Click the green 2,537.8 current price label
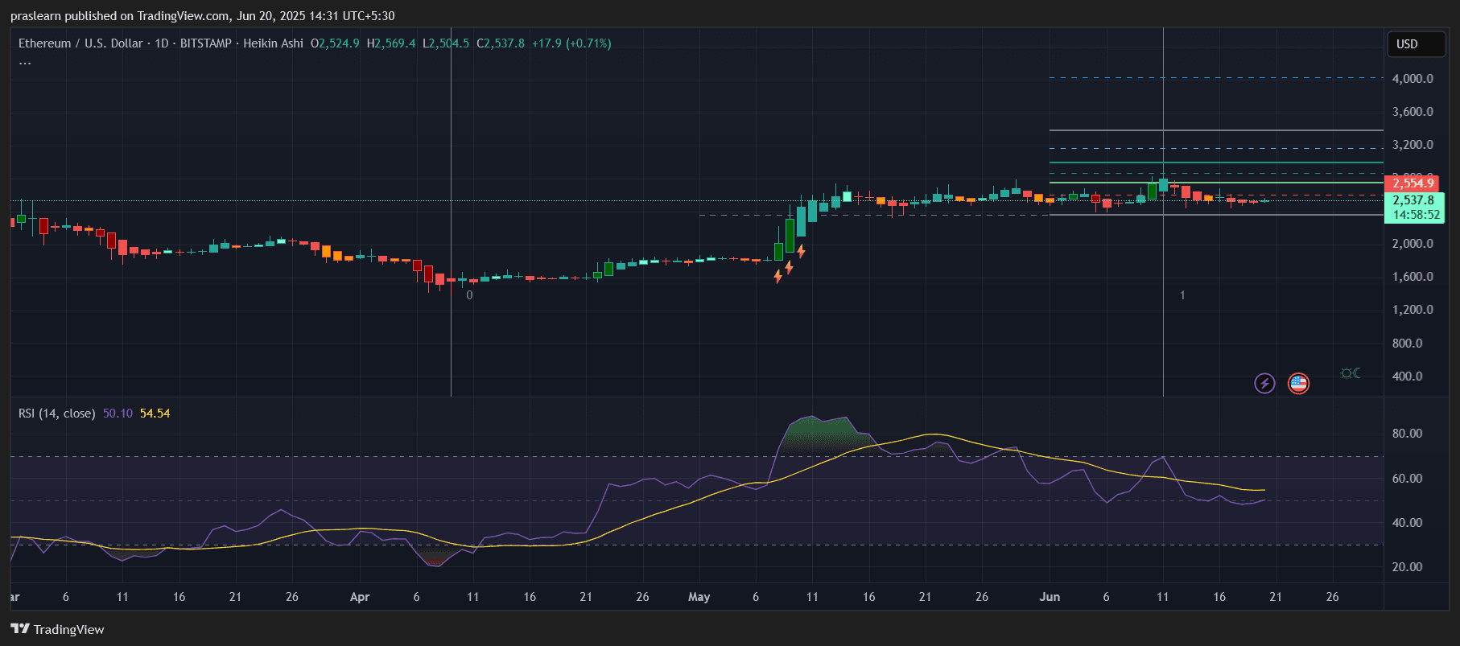The width and height of the screenshot is (1460, 646). coord(1413,200)
